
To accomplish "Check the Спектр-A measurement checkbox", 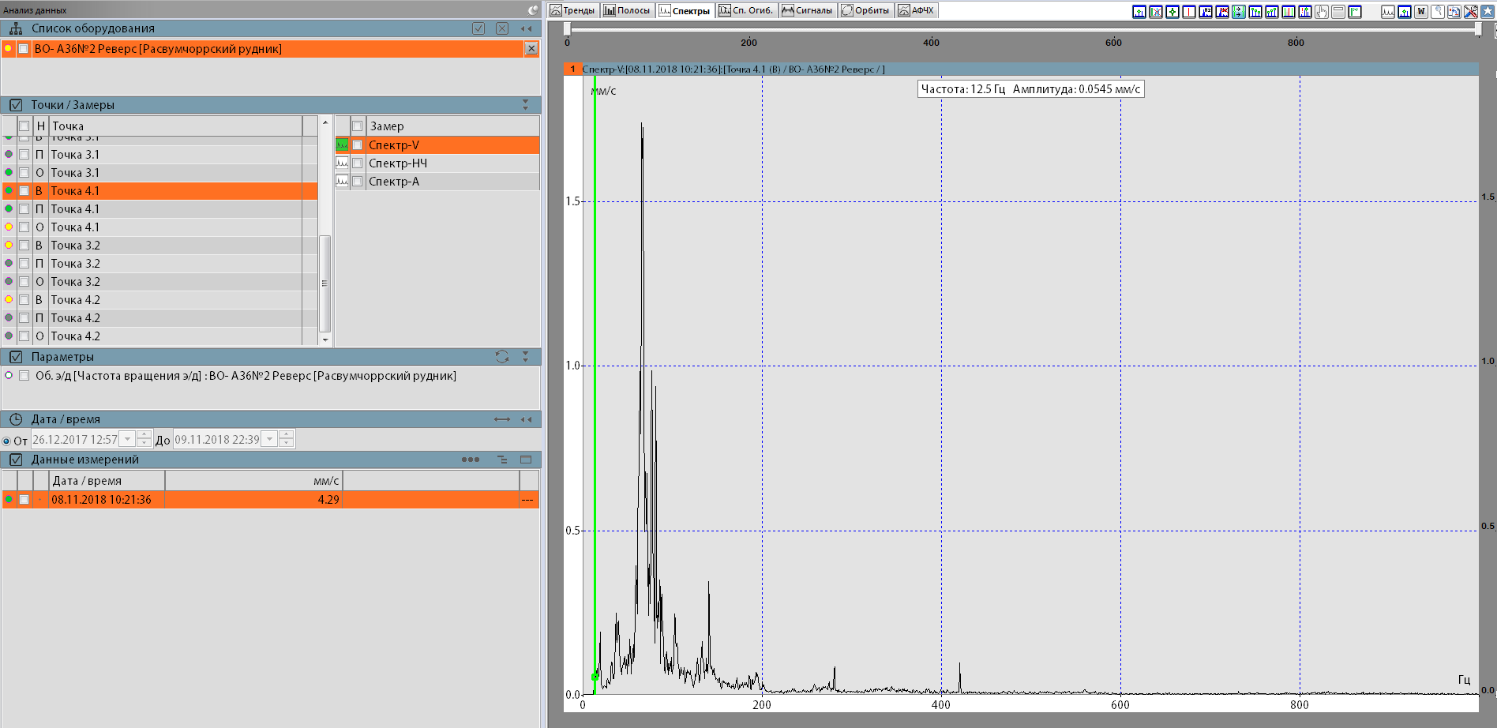I will [358, 182].
